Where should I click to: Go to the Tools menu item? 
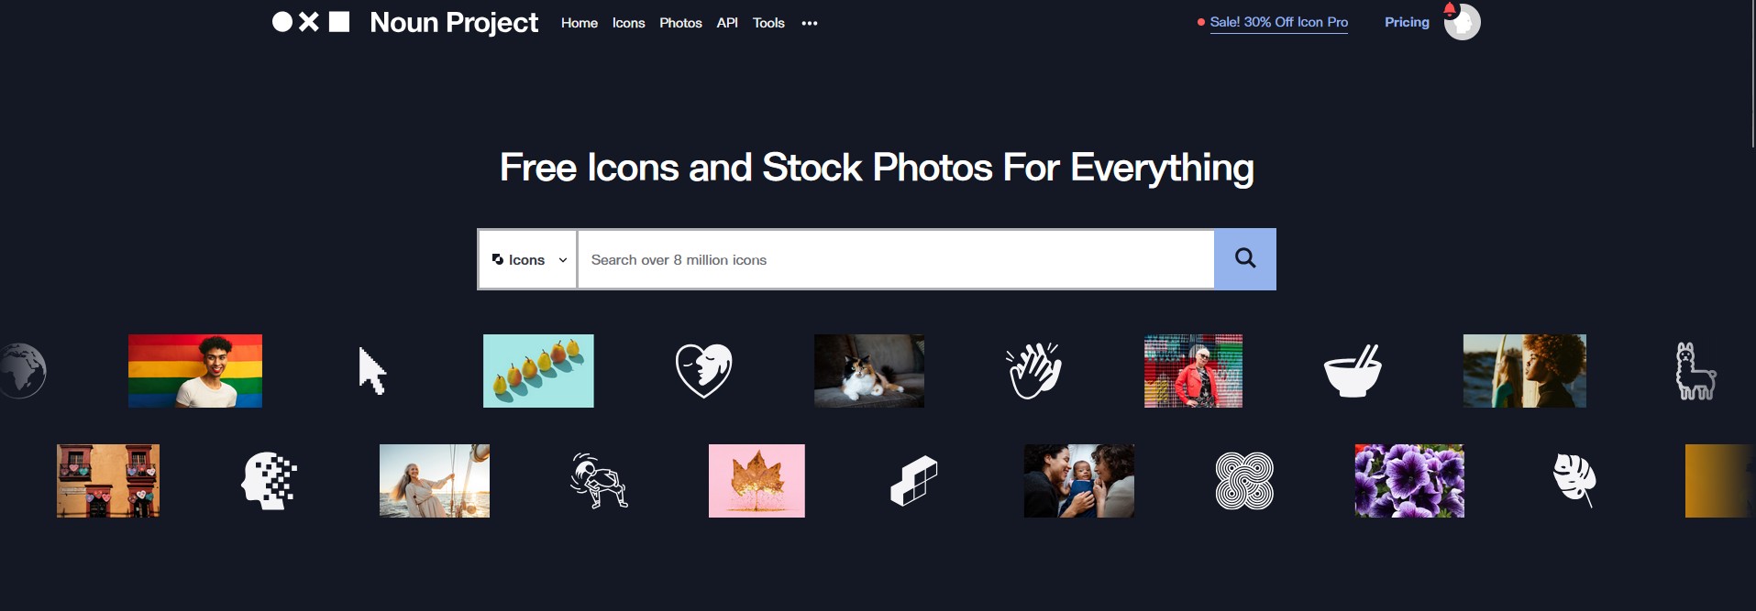coord(768,23)
